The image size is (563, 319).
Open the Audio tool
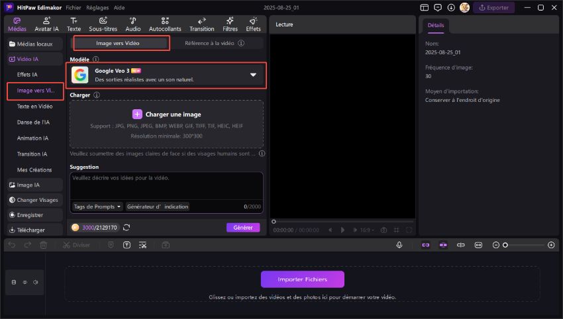(133, 24)
